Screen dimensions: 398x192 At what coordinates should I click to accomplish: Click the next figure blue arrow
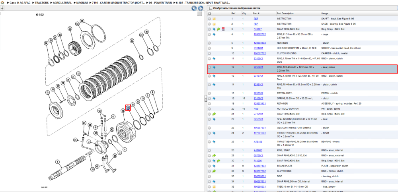(x=200, y=8)
